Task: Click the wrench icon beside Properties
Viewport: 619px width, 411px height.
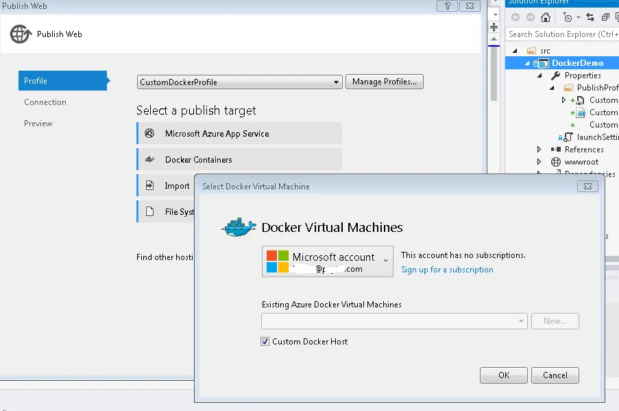Action: click(x=556, y=75)
